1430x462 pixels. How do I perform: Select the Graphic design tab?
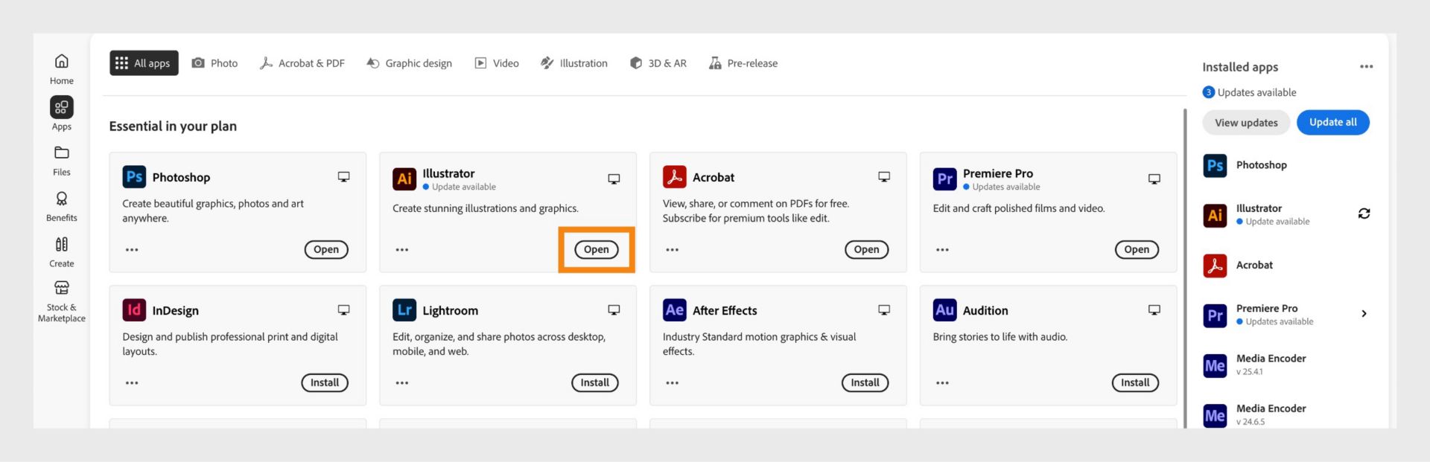[x=409, y=63]
